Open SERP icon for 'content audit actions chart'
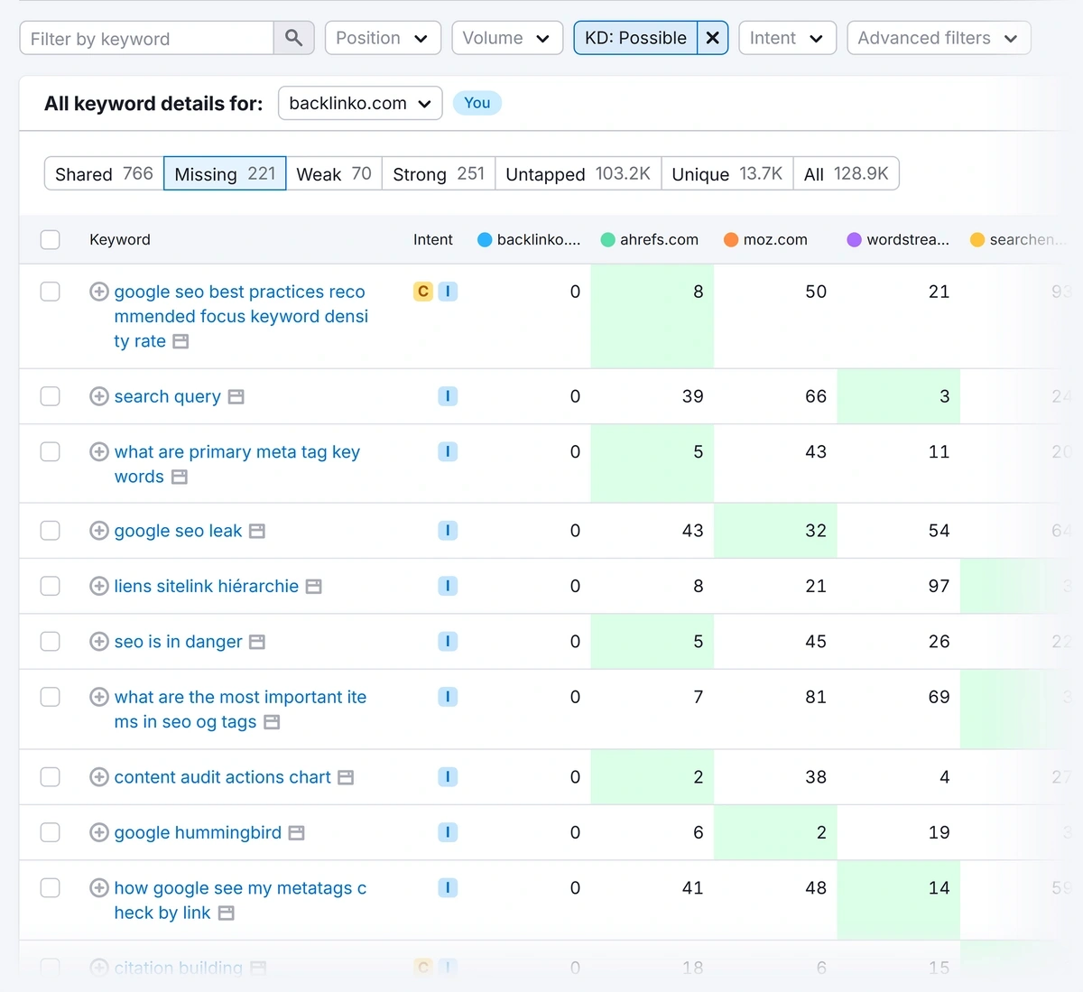The height and width of the screenshot is (992, 1083). (x=346, y=777)
